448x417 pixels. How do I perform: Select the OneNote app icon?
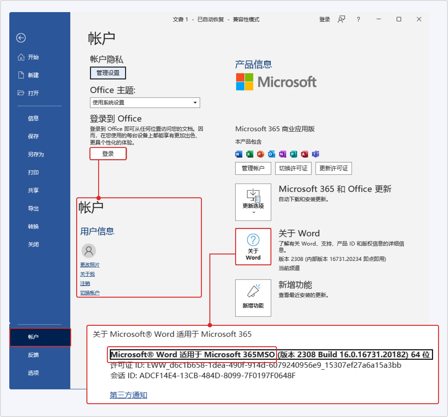pyautogui.click(x=282, y=154)
